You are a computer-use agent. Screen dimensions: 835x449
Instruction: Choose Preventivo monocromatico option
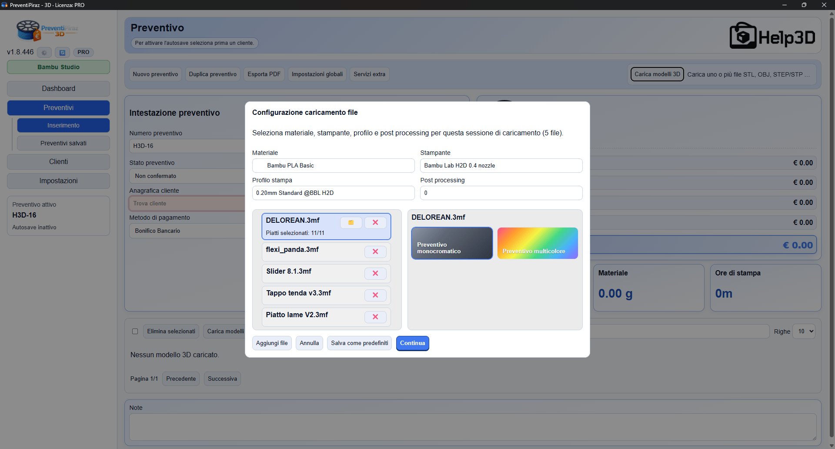point(452,243)
